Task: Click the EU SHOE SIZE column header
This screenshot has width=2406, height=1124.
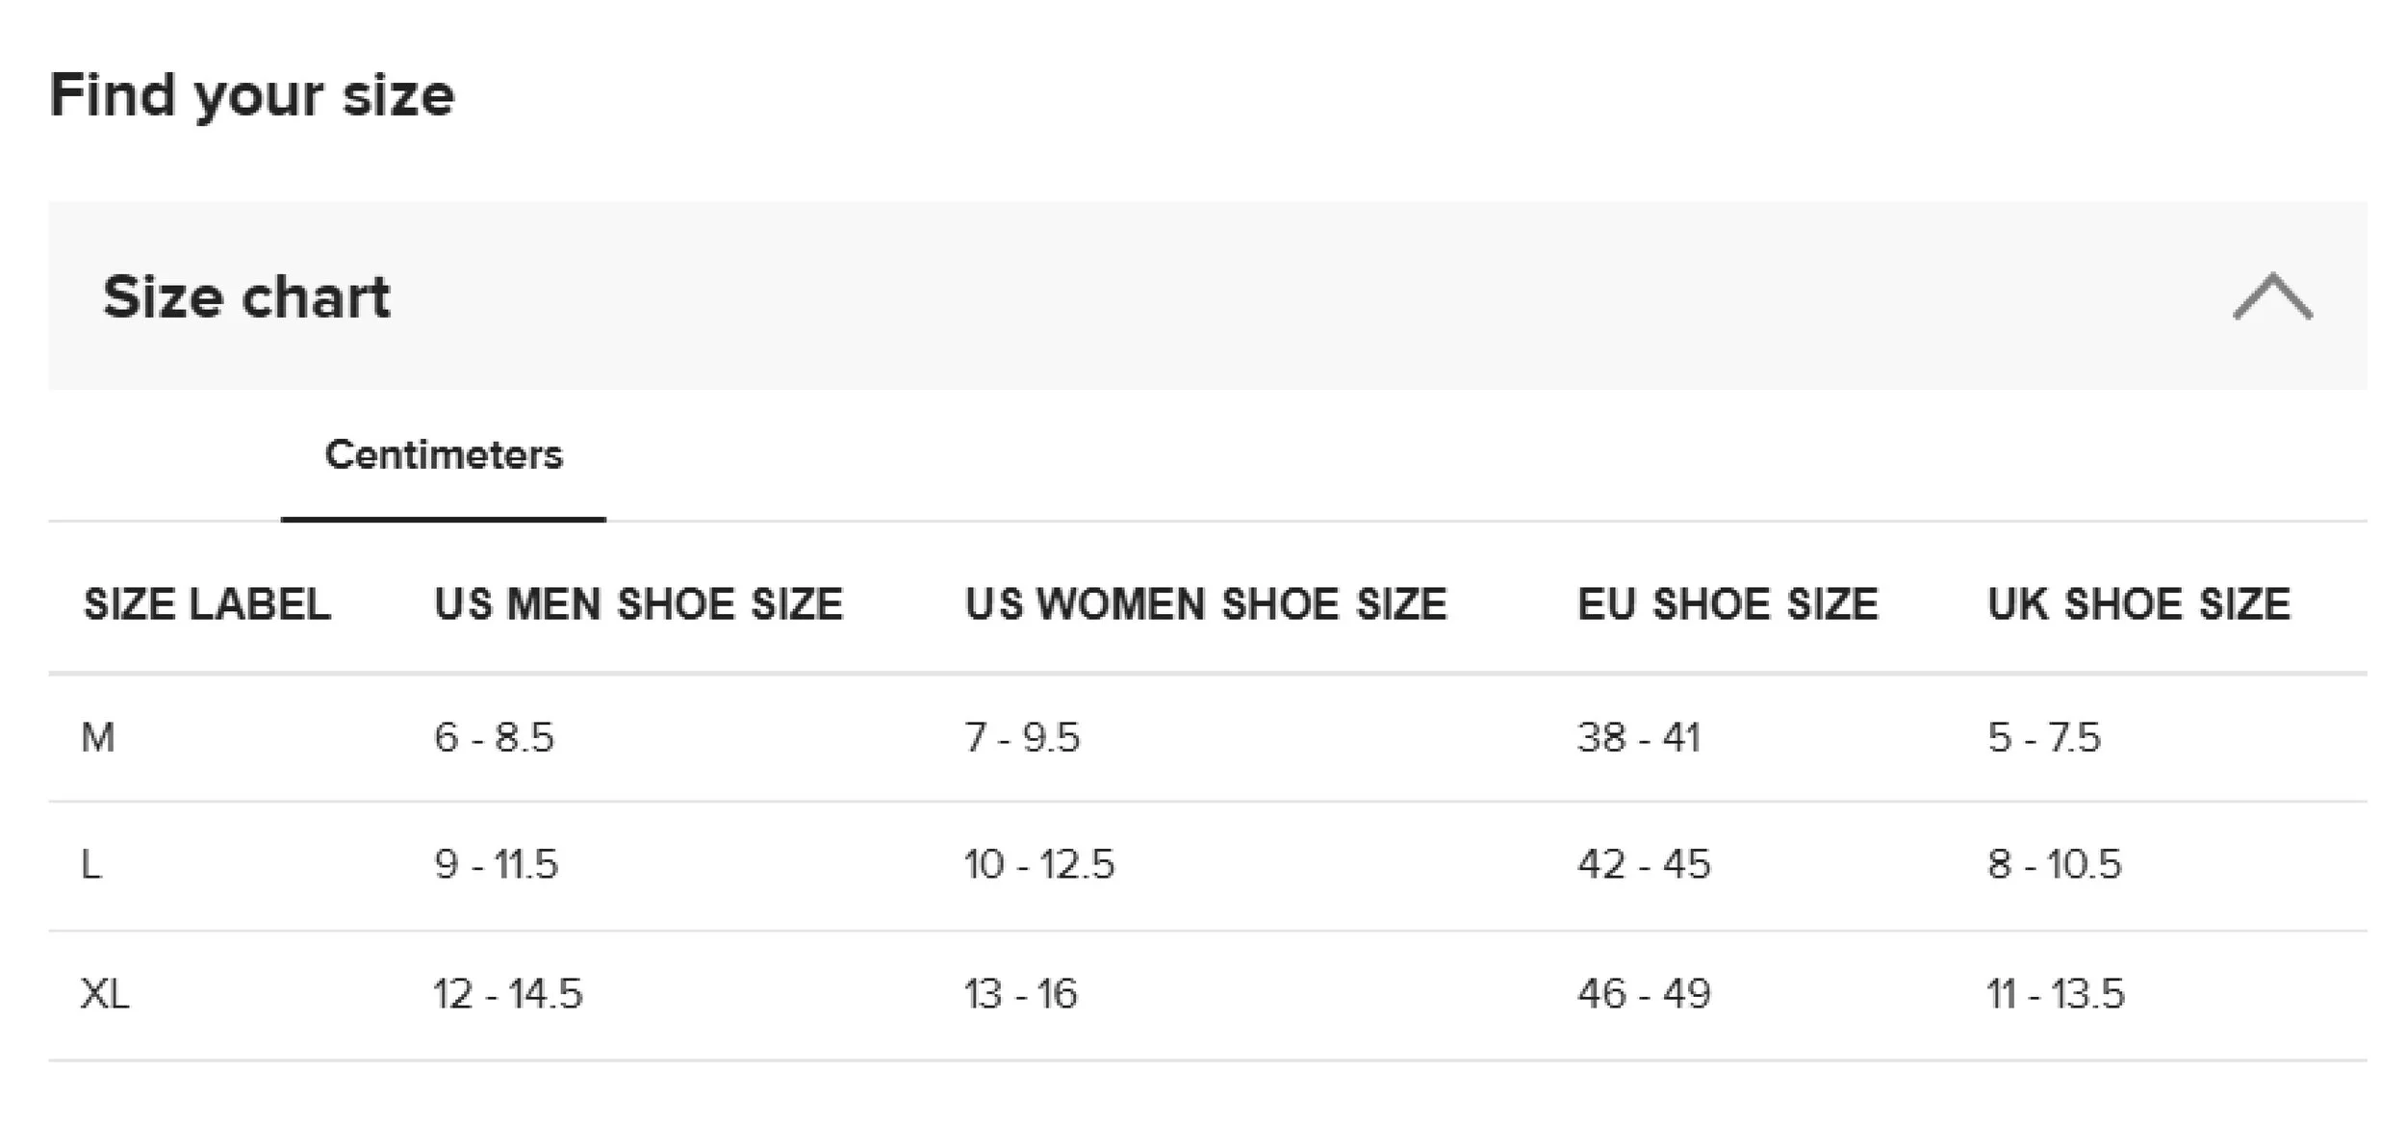Action: click(1728, 604)
